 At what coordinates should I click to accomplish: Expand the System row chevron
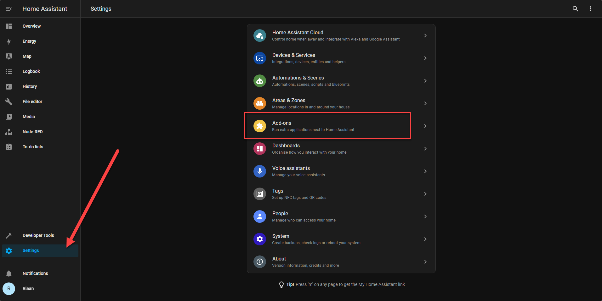[x=425, y=239]
